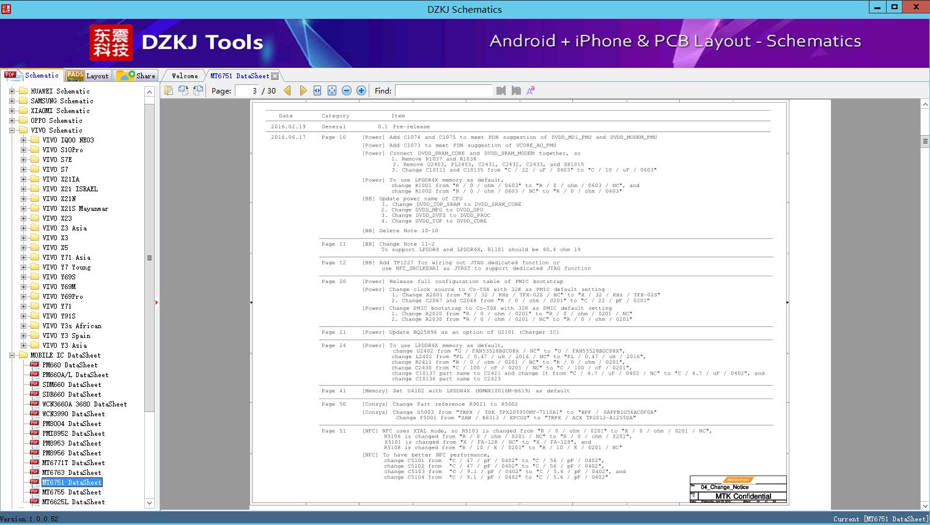Fit the whole page in view

[x=332, y=90]
